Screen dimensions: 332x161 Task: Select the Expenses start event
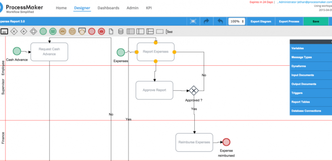click(x=121, y=52)
